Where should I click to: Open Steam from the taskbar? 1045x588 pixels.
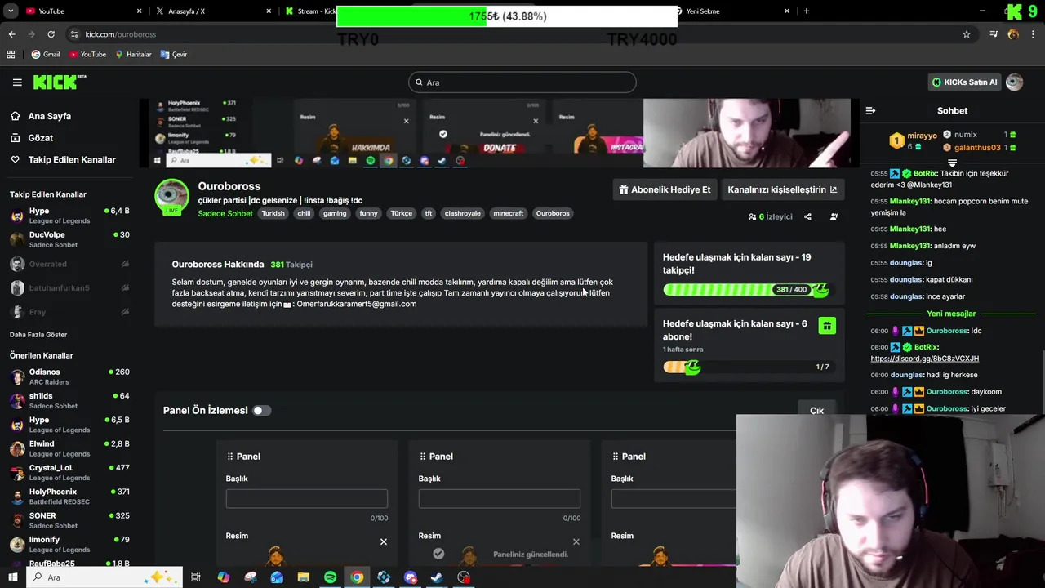[x=437, y=577]
